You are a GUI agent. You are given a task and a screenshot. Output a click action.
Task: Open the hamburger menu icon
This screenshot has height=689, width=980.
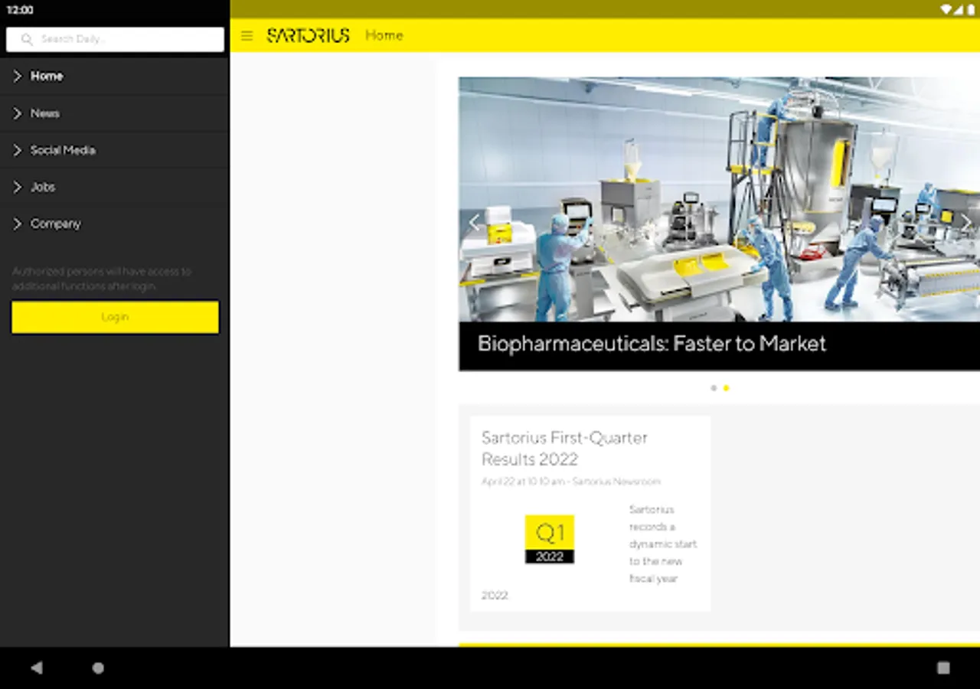(x=247, y=36)
